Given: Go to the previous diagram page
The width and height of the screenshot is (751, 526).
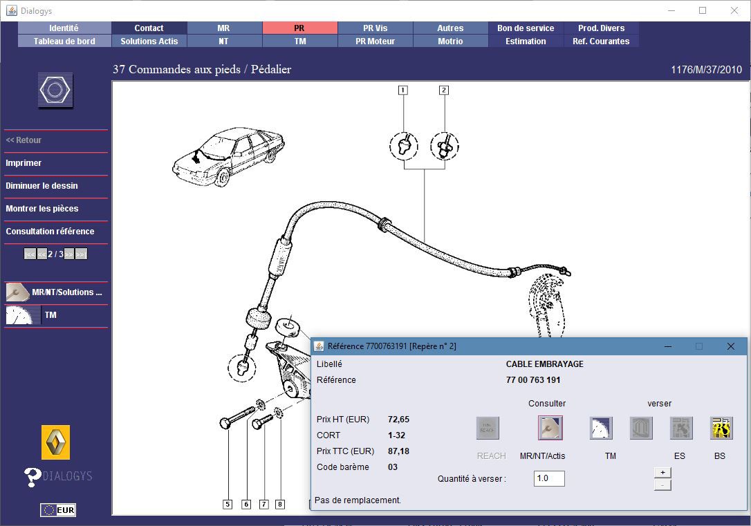Looking at the screenshot, I should coord(41,254).
